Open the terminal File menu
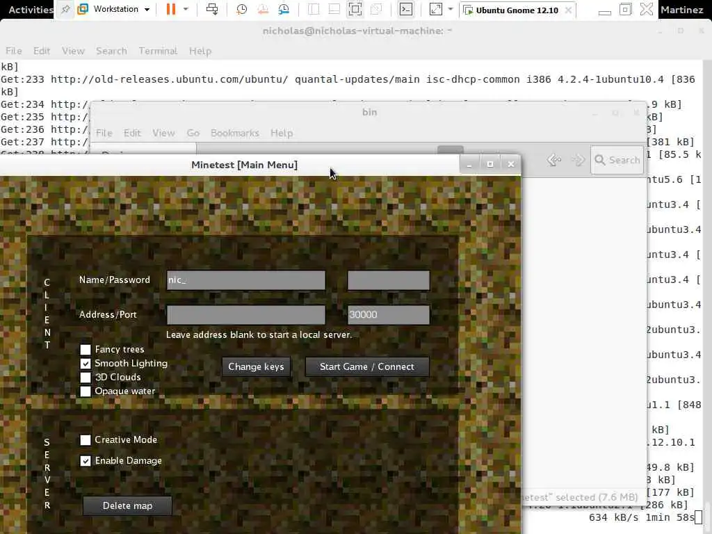This screenshot has width=712, height=534. coord(14,51)
